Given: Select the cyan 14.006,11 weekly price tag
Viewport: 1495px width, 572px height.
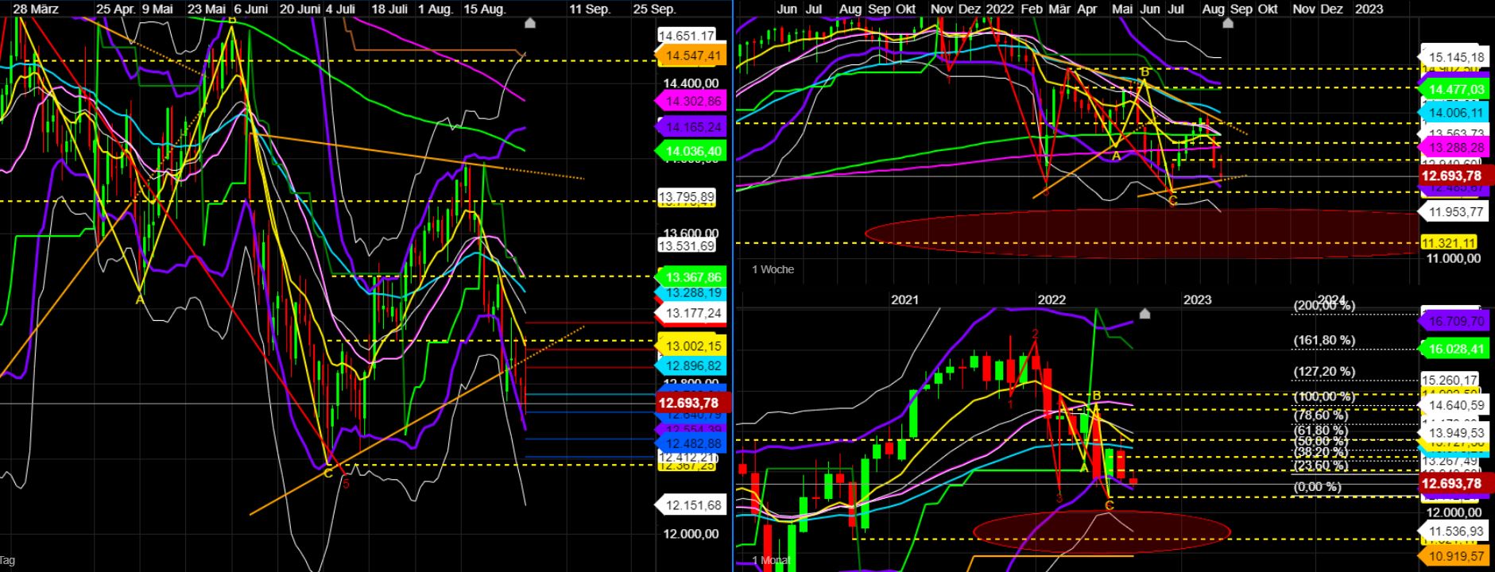Looking at the screenshot, I should [1454, 114].
